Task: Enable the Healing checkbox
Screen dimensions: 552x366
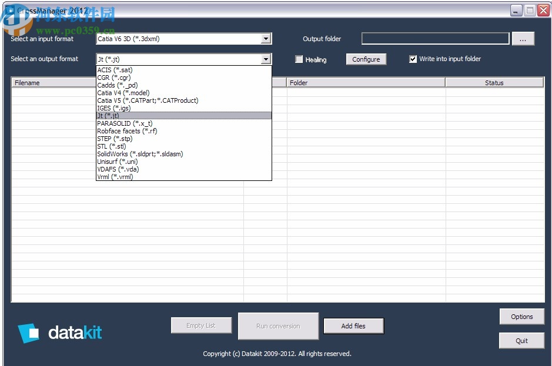Action: pos(299,59)
